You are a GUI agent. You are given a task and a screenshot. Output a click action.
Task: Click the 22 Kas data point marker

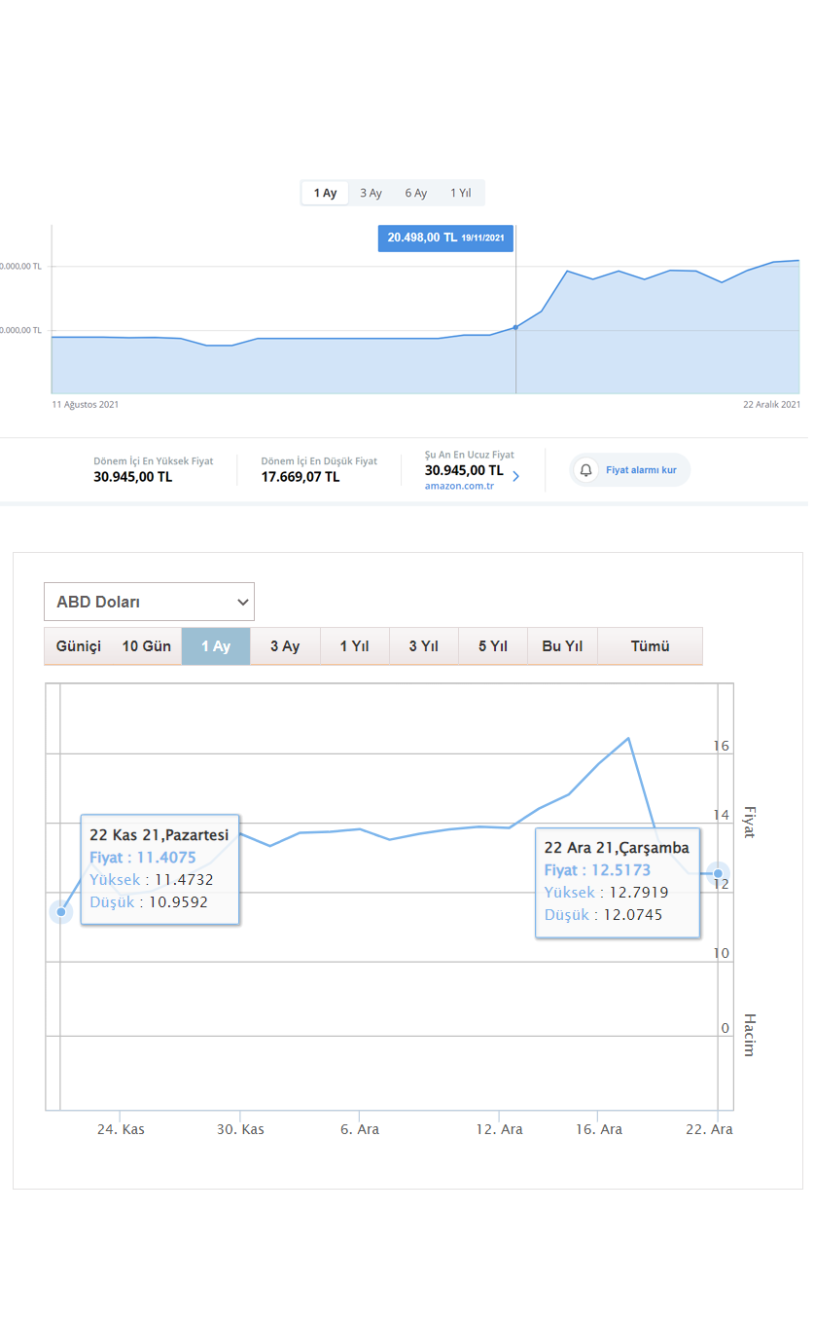(61, 912)
